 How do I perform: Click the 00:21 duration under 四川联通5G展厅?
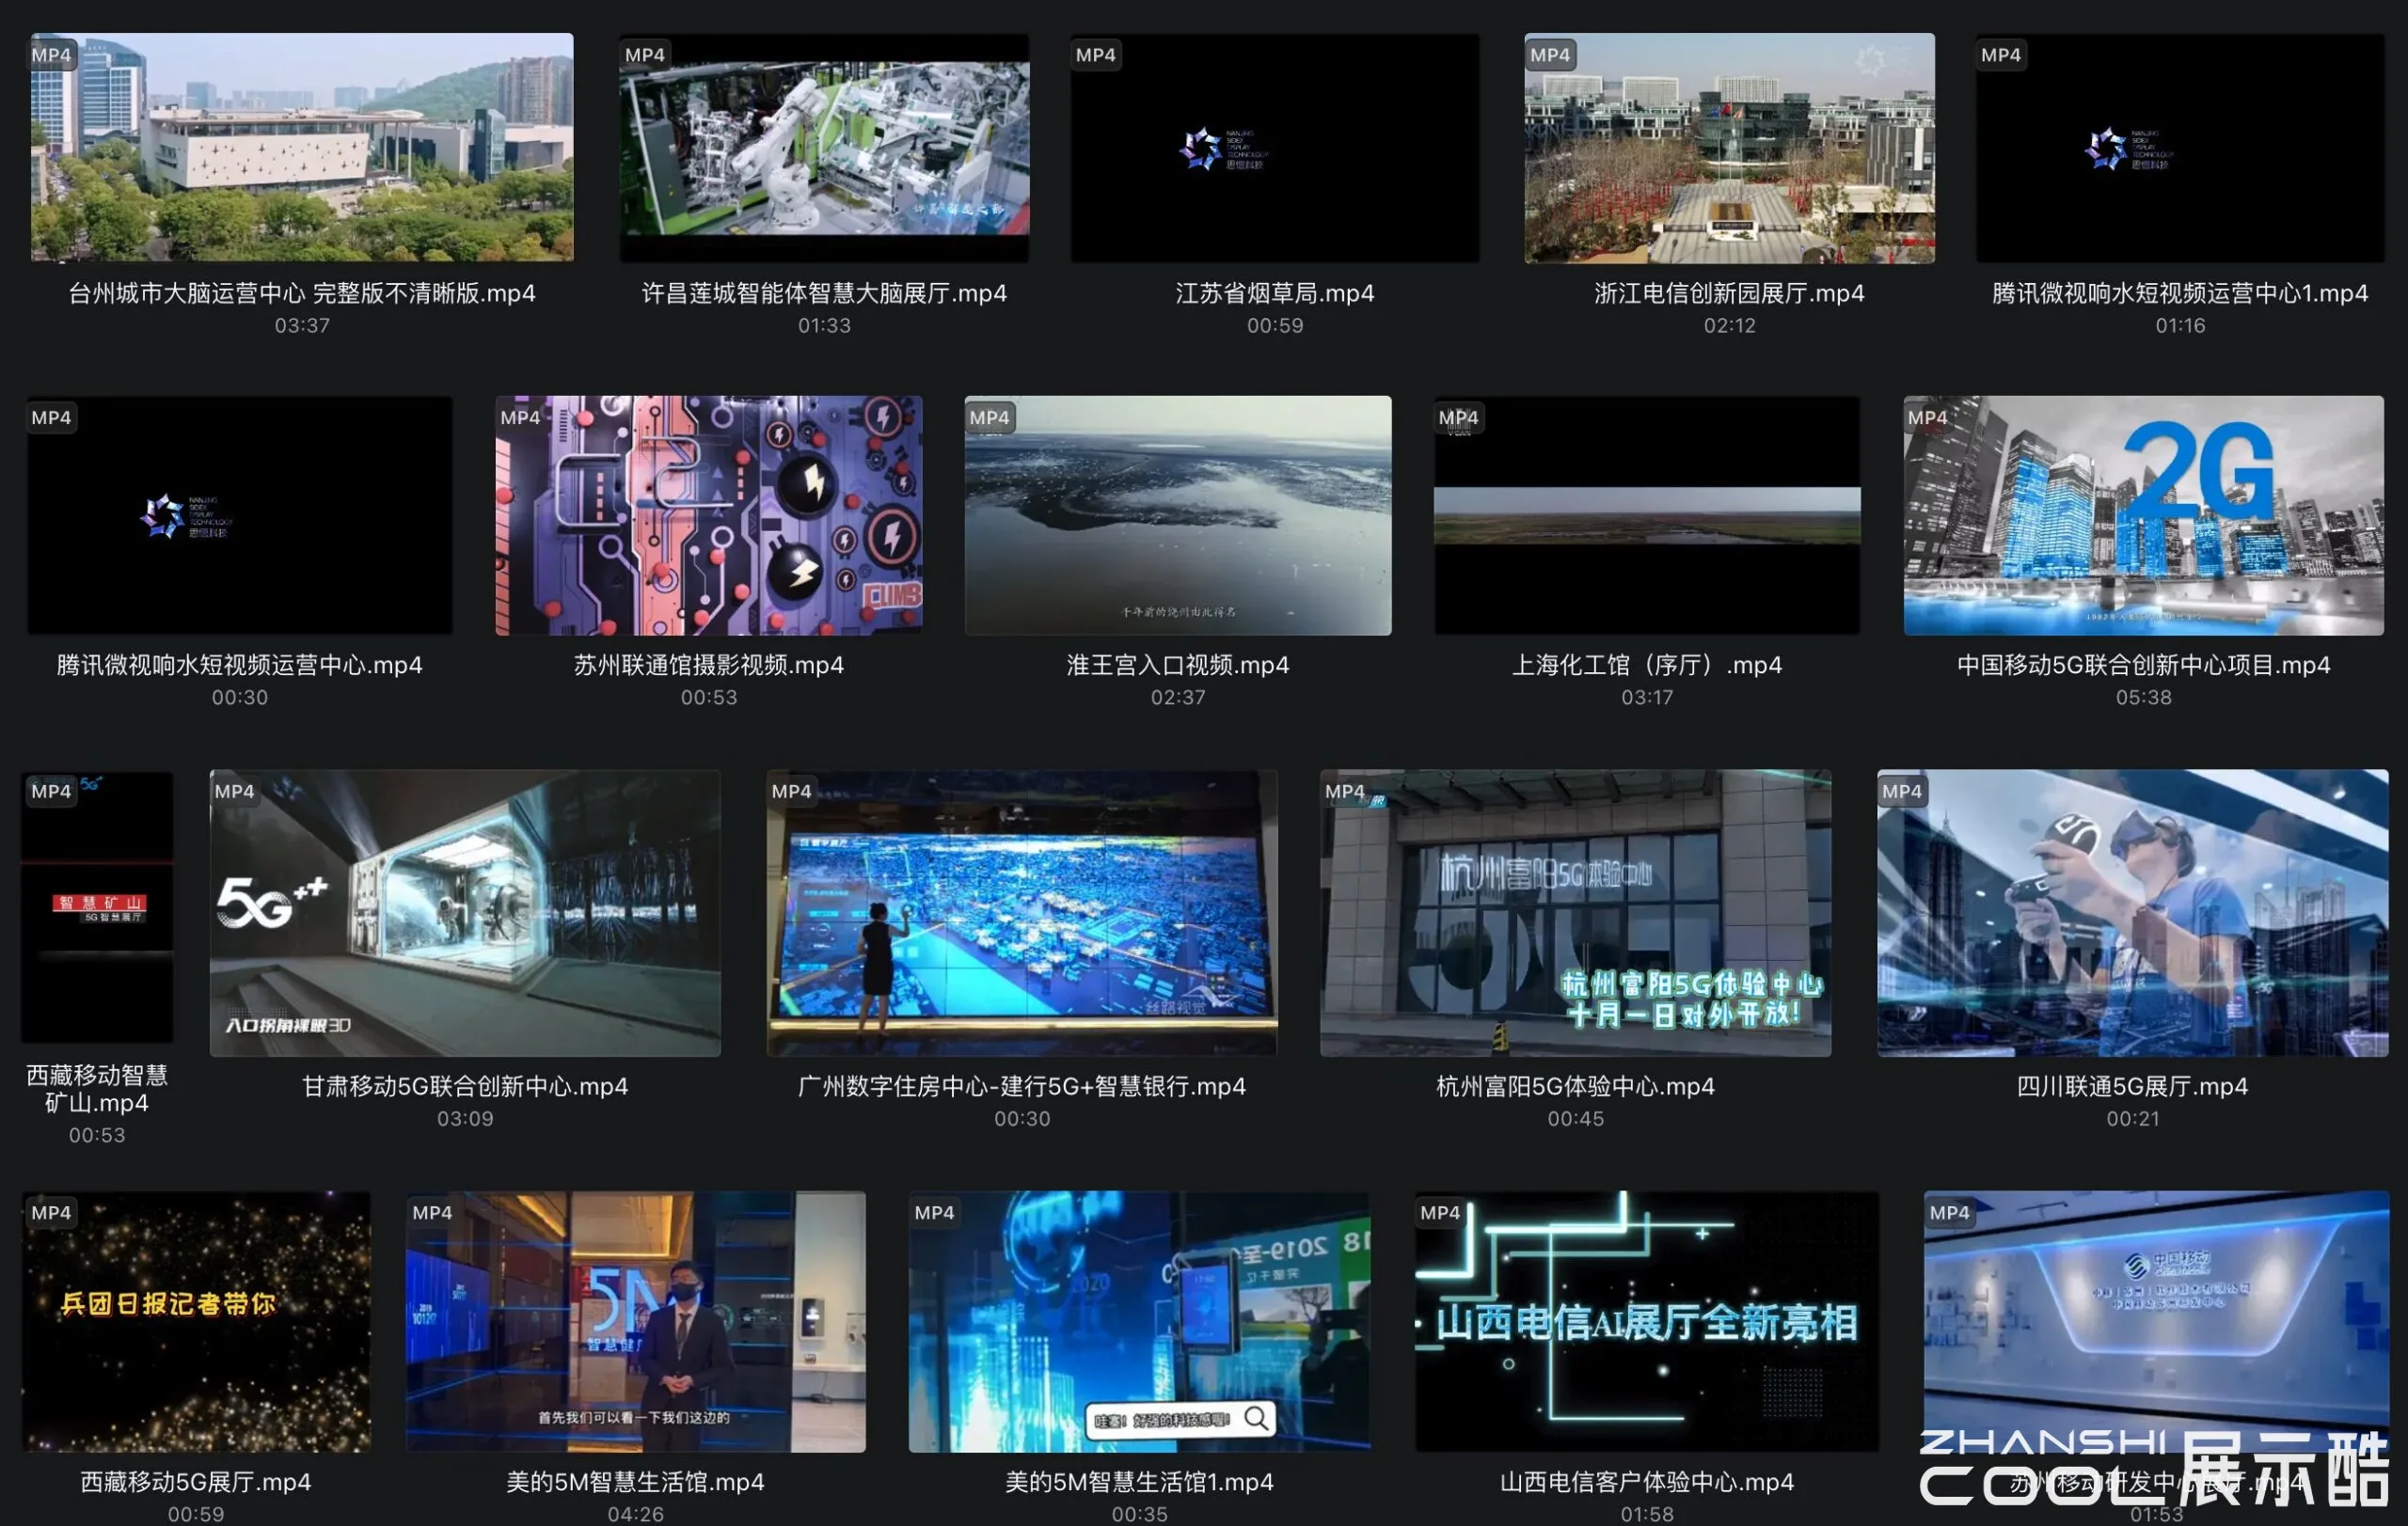click(2133, 1119)
